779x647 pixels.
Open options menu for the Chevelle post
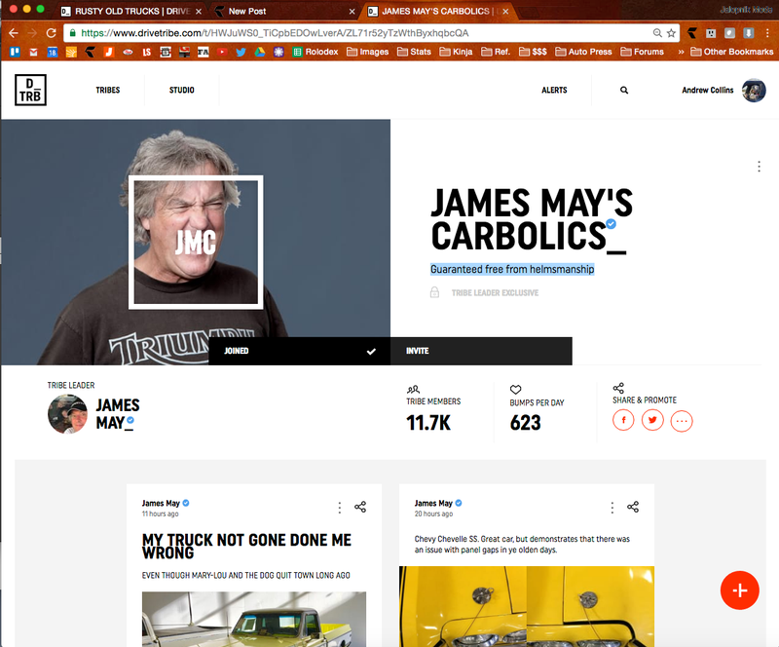[612, 508]
